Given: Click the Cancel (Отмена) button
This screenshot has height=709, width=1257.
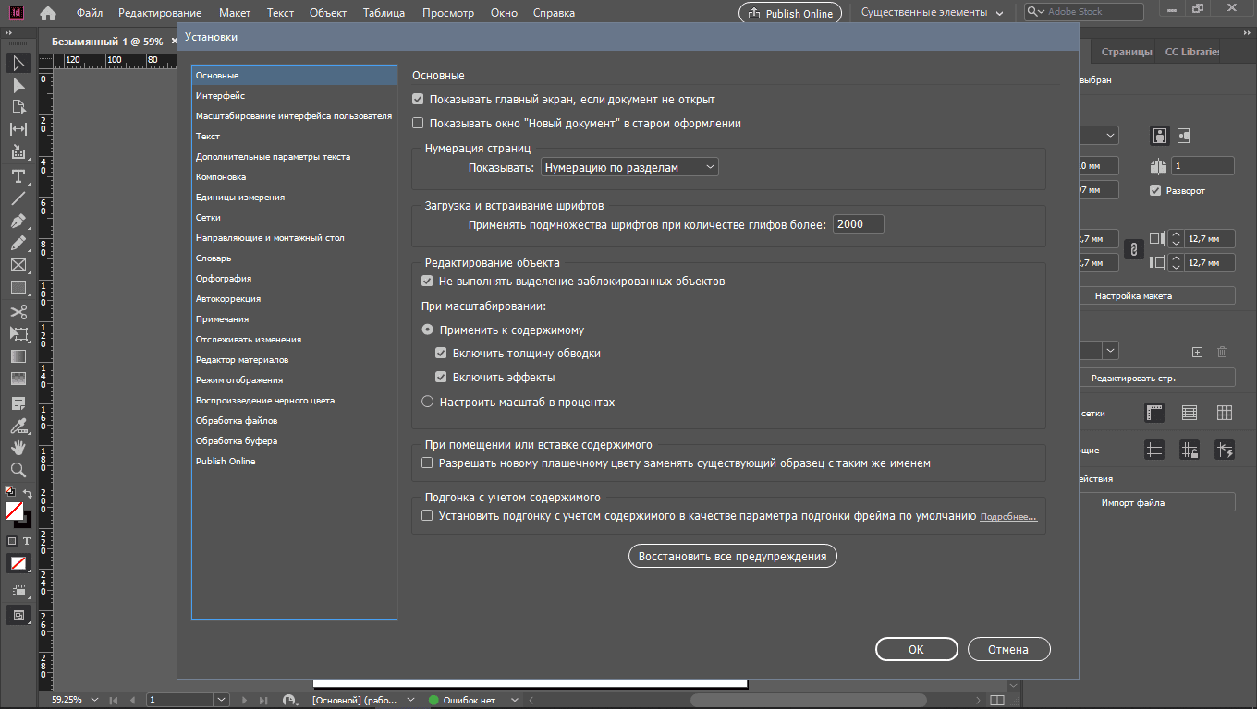Looking at the screenshot, I should (1008, 649).
